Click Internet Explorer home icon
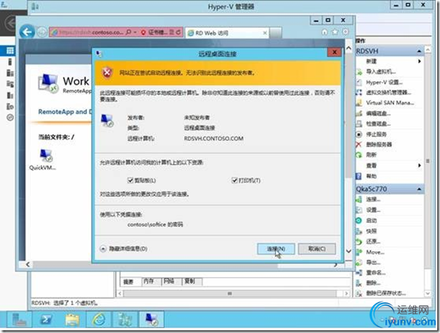 click(325, 32)
